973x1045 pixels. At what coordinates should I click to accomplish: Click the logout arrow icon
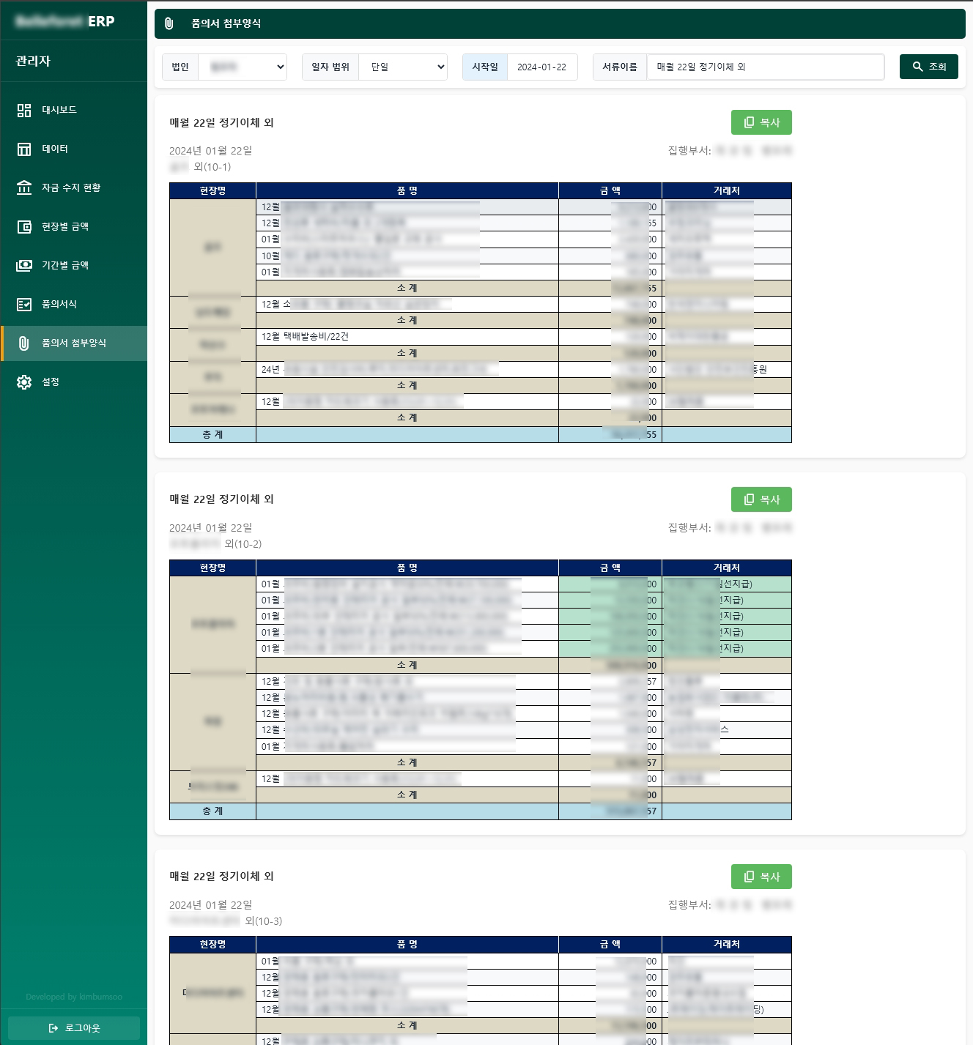pos(53,1028)
